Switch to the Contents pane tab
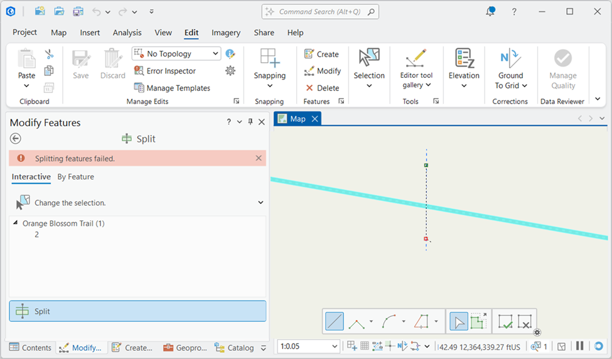The height and width of the screenshot is (359, 612). [x=31, y=347]
